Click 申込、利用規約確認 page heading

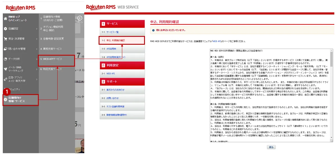pyautogui.click(x=165, y=22)
